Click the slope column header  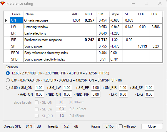[116, 14]
